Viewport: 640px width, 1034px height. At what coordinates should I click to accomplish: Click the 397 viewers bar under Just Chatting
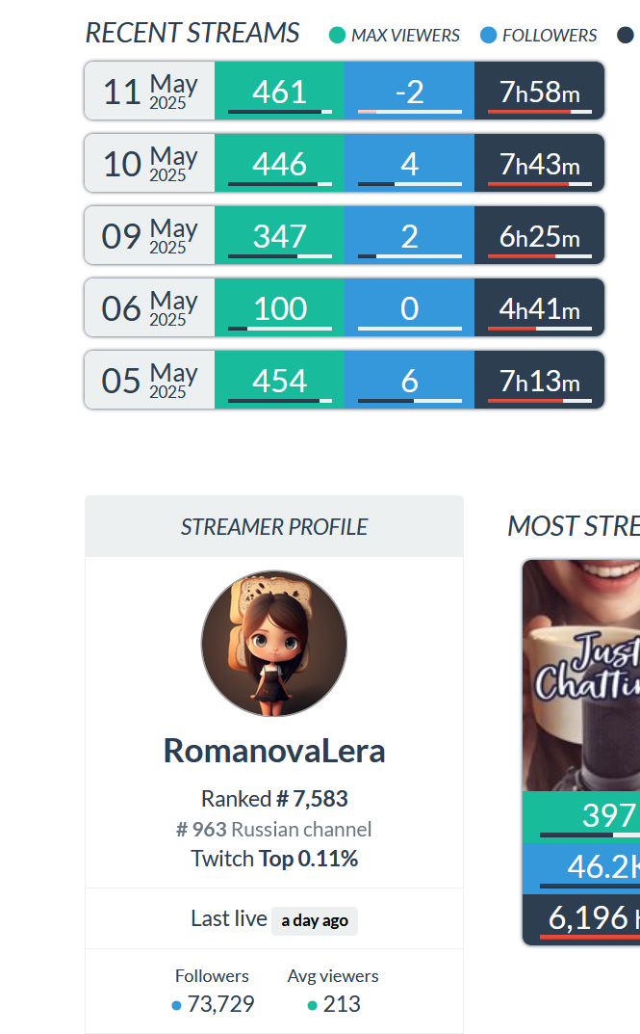tap(581, 816)
